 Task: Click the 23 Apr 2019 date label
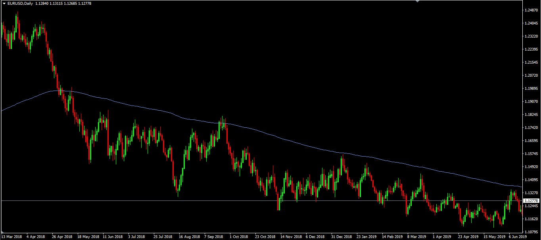point(468,237)
